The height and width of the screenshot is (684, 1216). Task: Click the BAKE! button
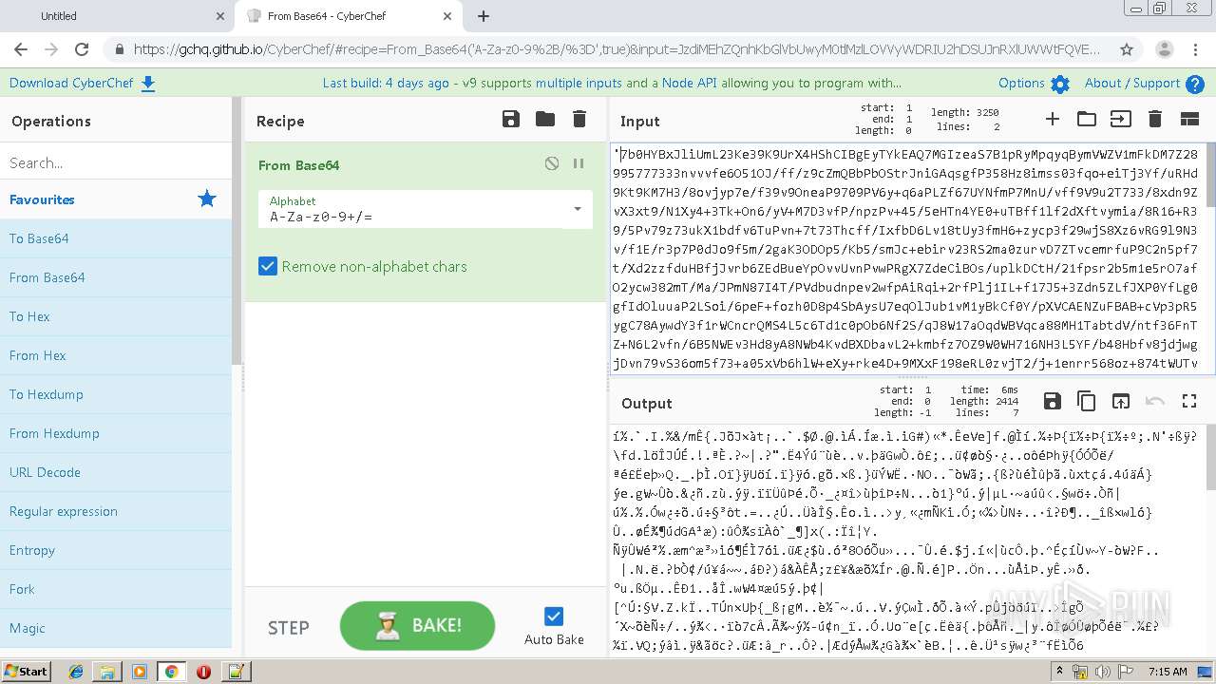tap(417, 625)
